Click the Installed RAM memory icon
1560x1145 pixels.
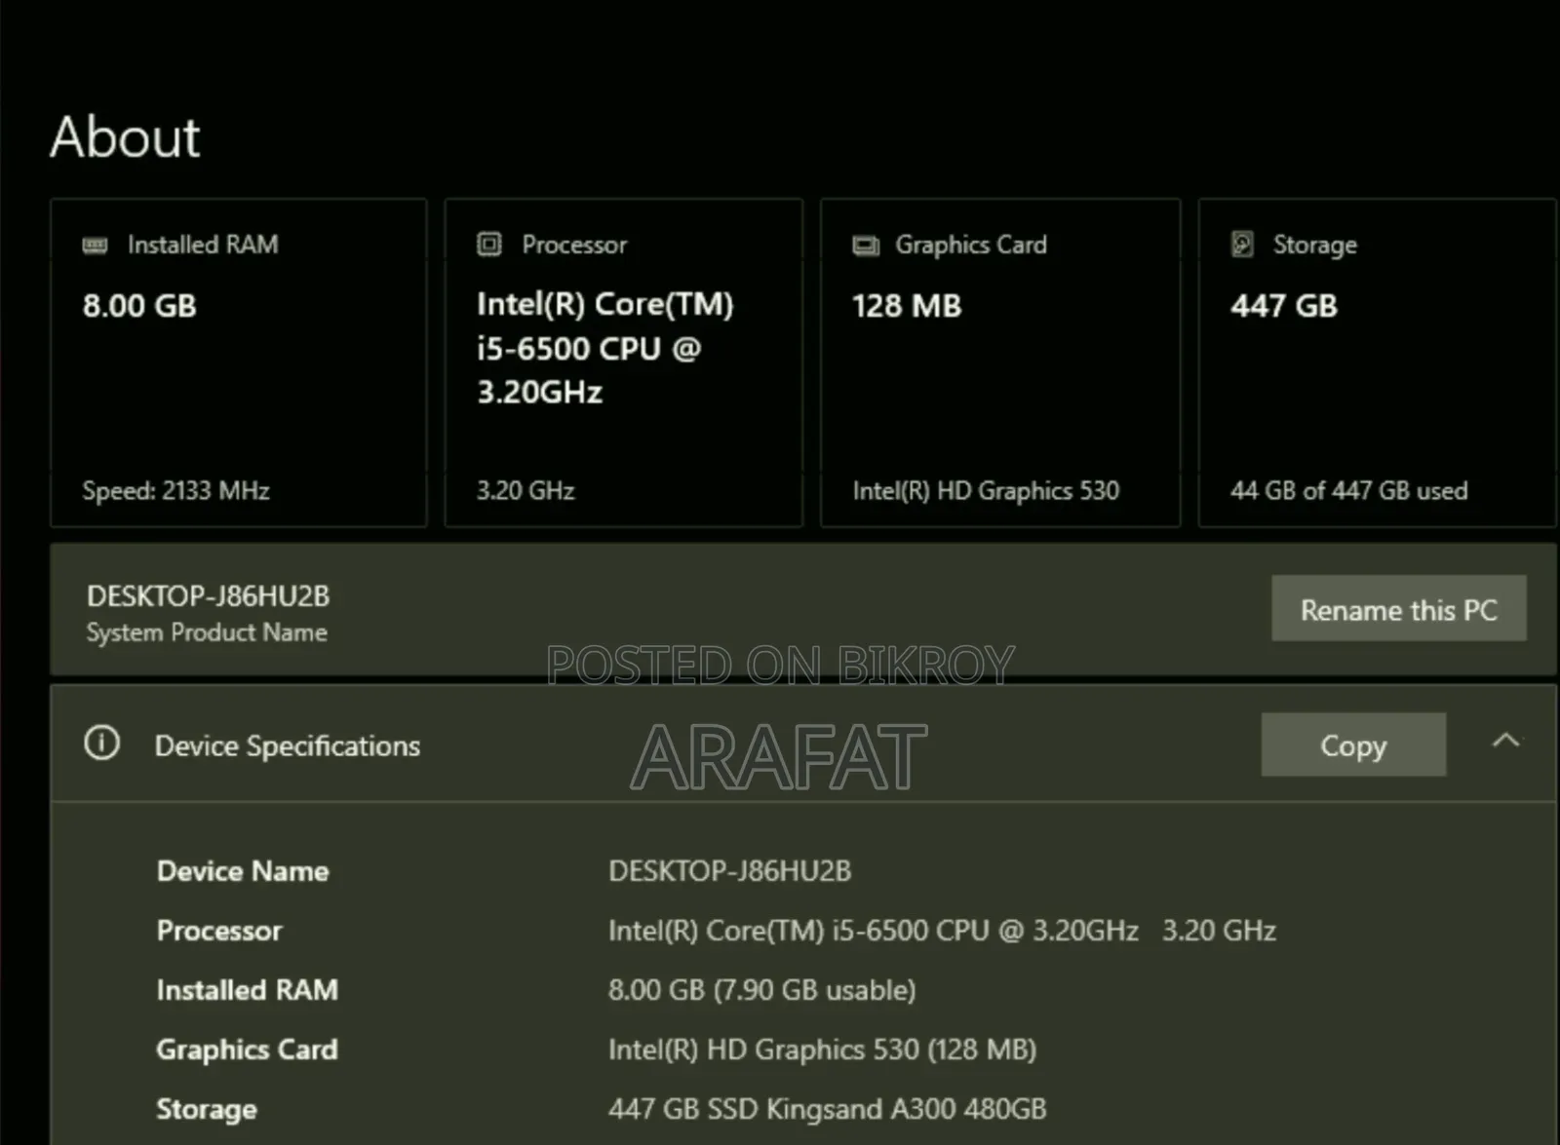point(95,245)
